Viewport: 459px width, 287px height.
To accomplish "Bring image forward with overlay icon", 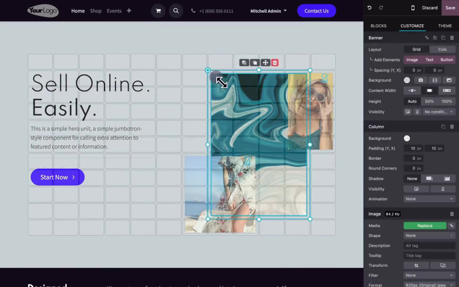I will [255, 62].
